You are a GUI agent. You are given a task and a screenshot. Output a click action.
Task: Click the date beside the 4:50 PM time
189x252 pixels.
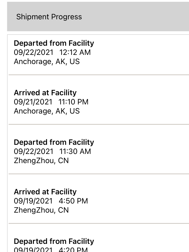coord(33,201)
